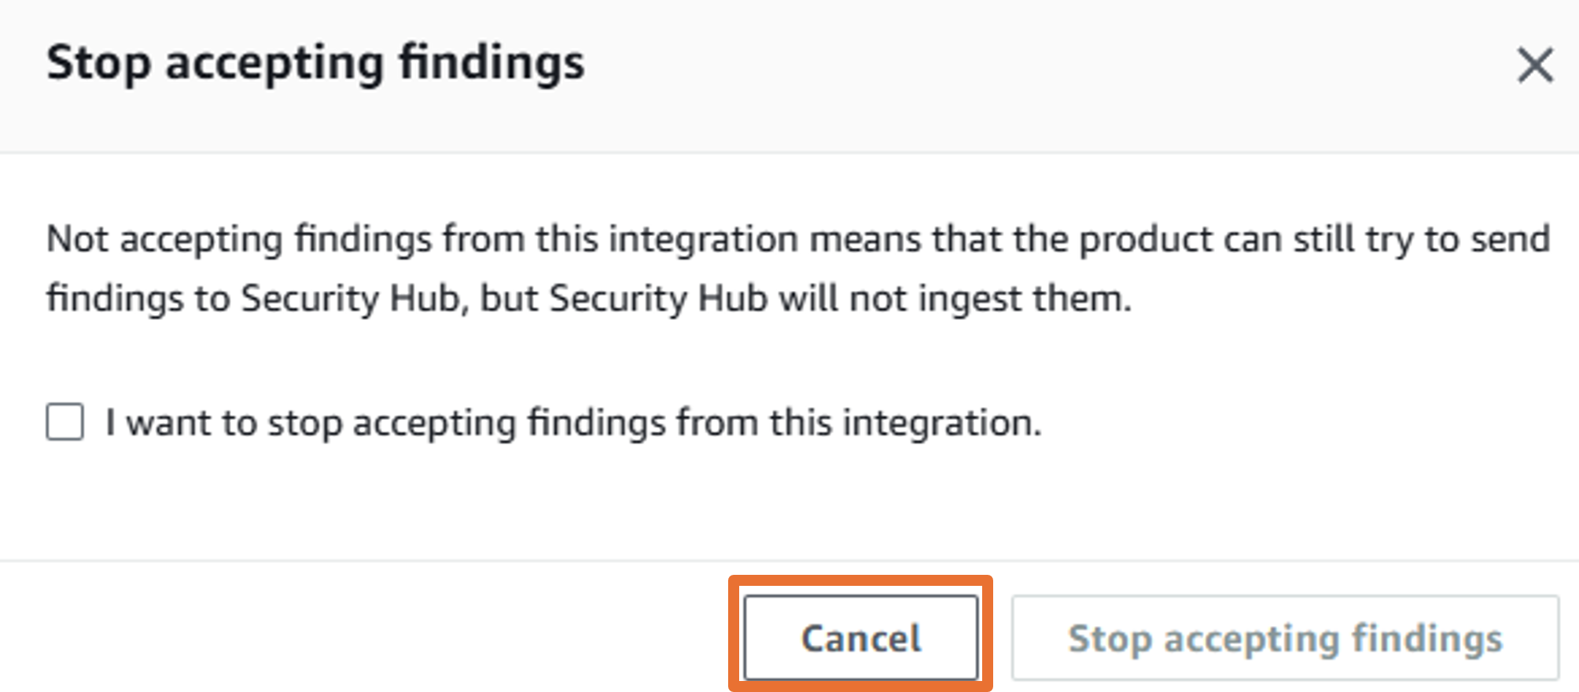Check the box beside 'I want to stop'
Image resolution: width=1579 pixels, height=692 pixels.
click(65, 422)
